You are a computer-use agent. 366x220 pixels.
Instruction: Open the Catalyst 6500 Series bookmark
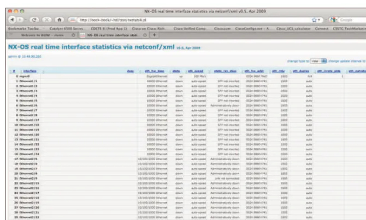[x=66, y=29]
